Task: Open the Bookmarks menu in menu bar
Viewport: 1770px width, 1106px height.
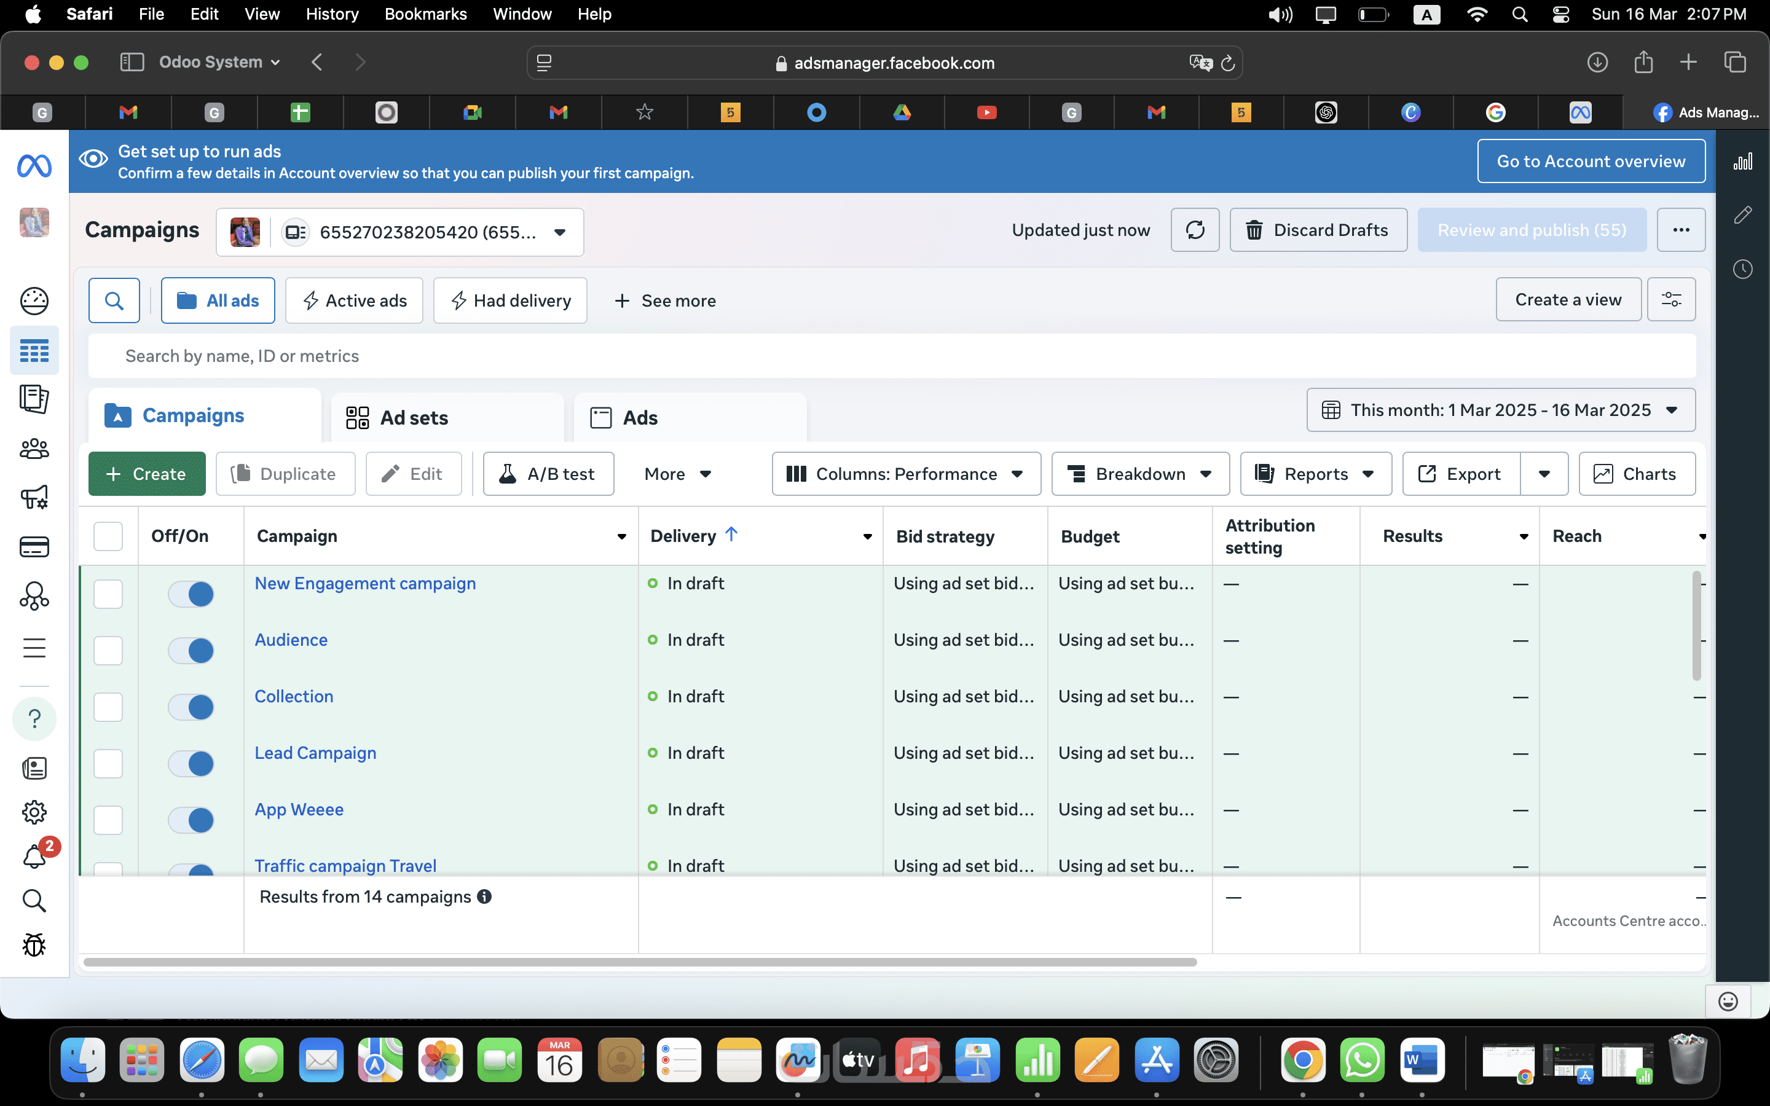Action: 425,14
